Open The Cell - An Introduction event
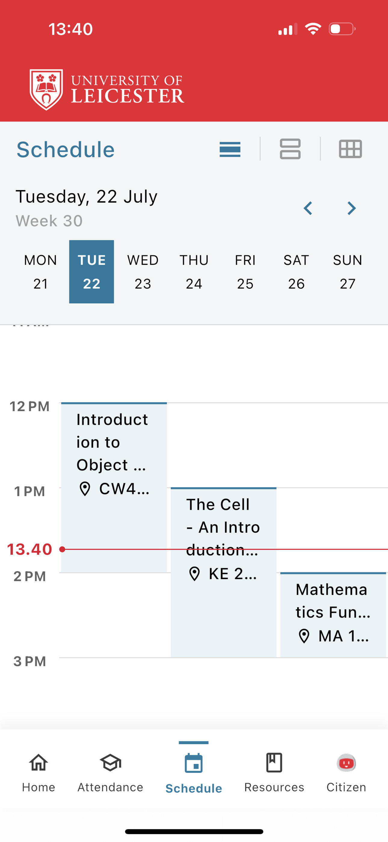 pos(223,572)
